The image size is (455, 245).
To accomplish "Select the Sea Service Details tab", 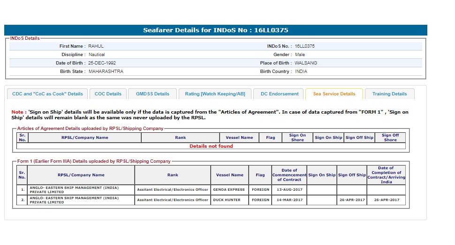I will tap(334, 94).
